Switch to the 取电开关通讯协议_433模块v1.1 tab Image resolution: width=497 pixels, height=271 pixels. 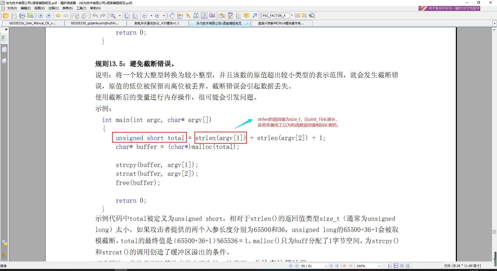(x=157, y=23)
